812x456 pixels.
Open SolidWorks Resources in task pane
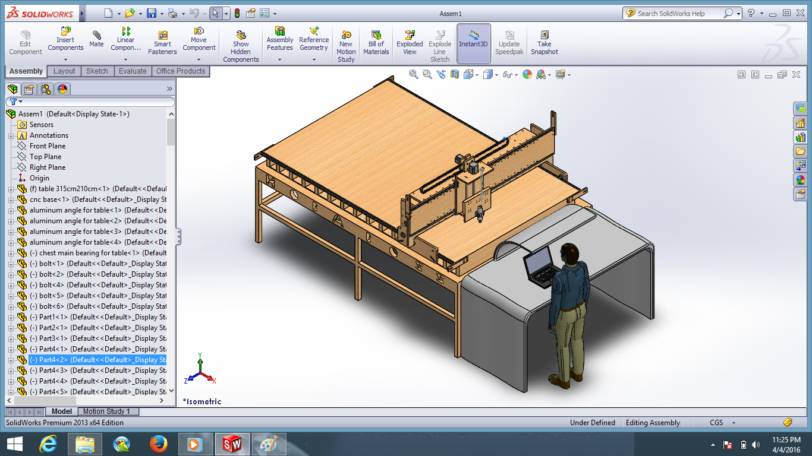800,123
